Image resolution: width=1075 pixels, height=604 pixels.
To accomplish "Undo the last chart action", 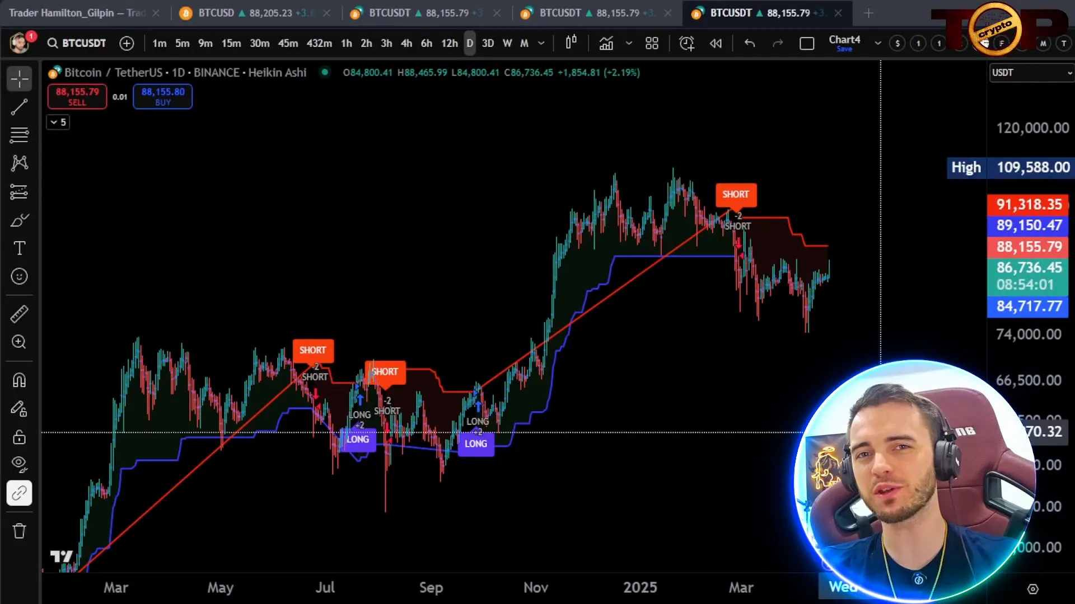I will (x=750, y=43).
